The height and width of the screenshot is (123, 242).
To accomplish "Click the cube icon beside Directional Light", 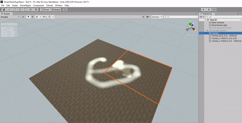I will [x=210, y=25].
